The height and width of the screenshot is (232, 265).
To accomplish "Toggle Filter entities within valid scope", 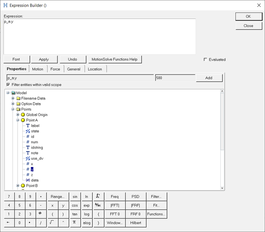I will (x=8, y=85).
